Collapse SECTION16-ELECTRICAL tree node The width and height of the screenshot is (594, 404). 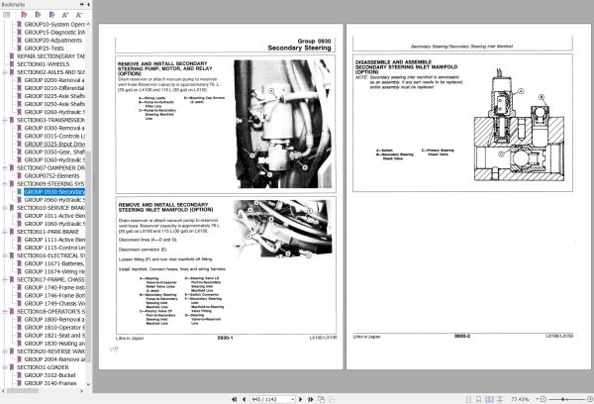point(5,255)
